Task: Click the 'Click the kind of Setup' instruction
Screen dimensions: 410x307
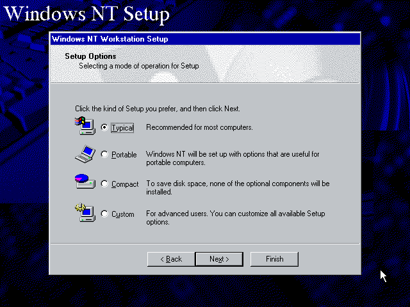Action: tap(157, 109)
